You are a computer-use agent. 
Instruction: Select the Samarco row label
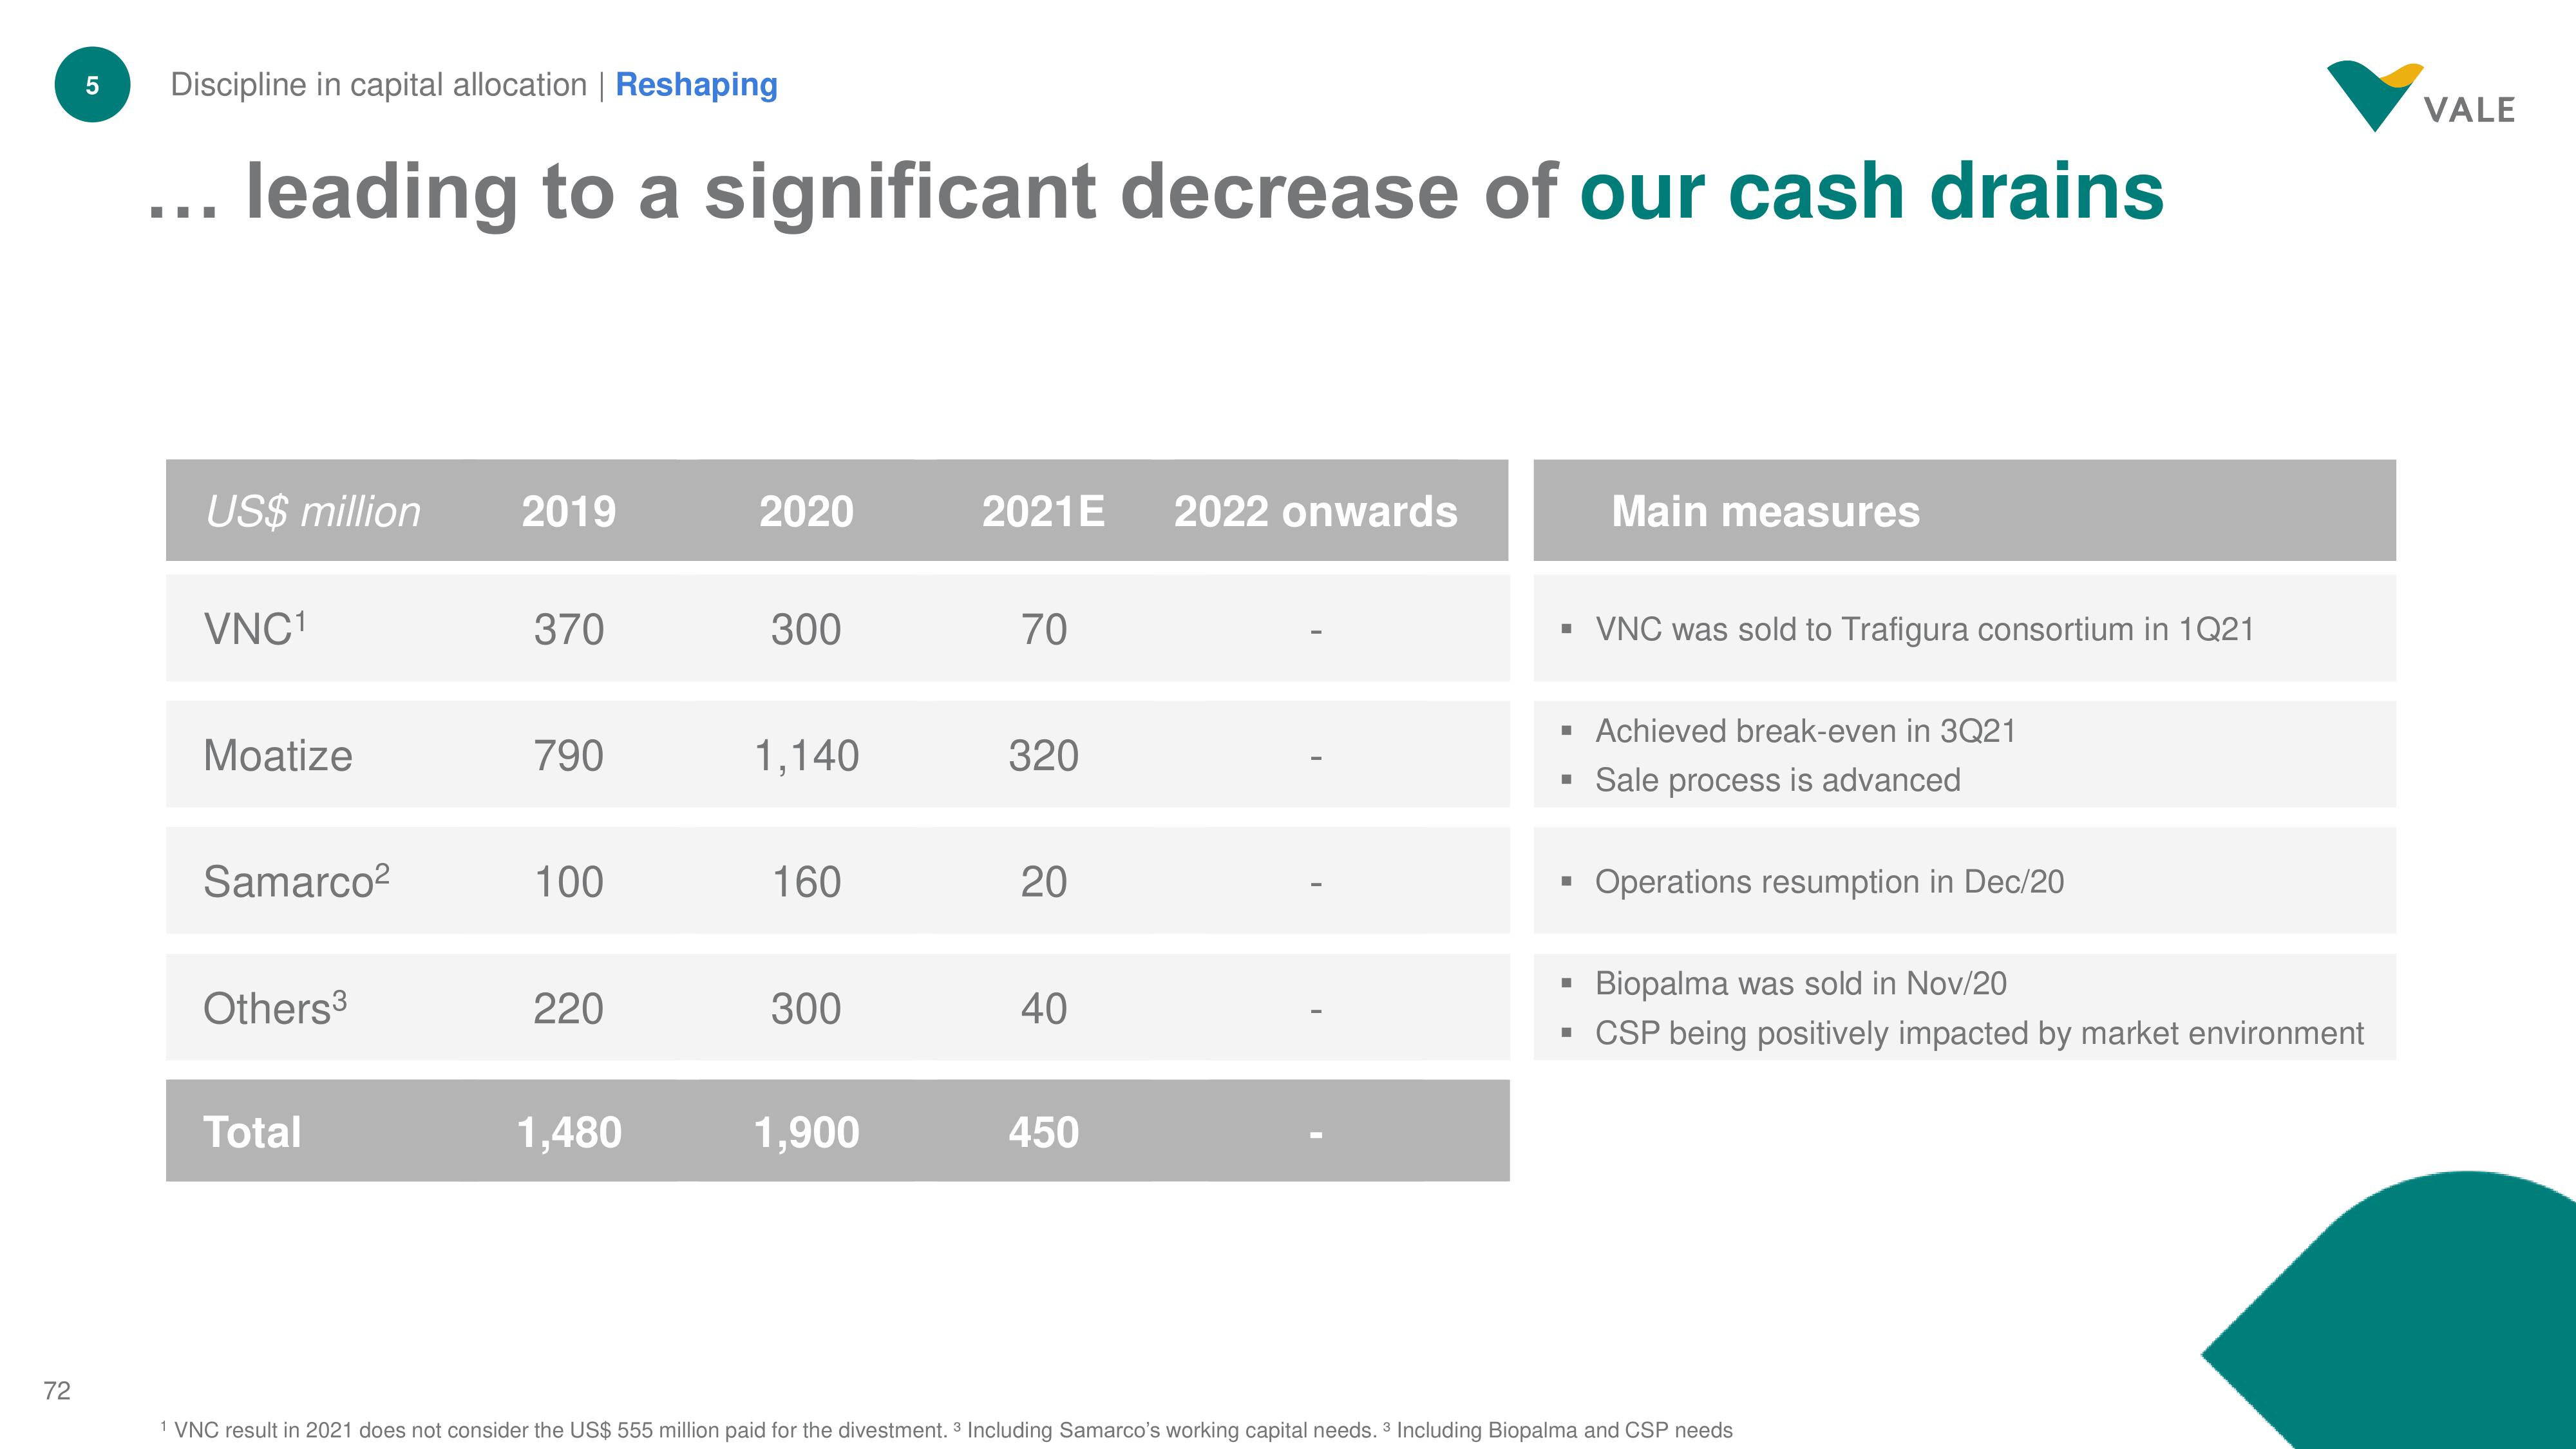[296, 881]
